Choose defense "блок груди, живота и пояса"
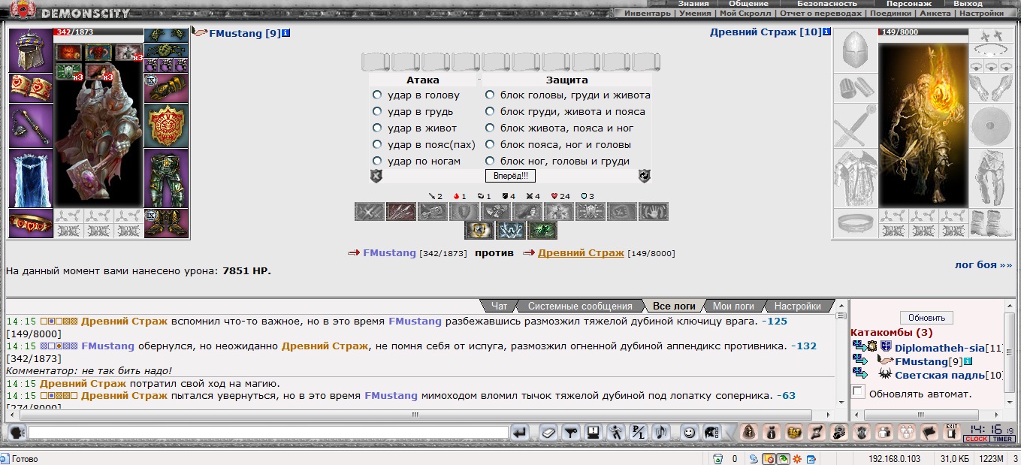1021x465 pixels. [x=490, y=112]
